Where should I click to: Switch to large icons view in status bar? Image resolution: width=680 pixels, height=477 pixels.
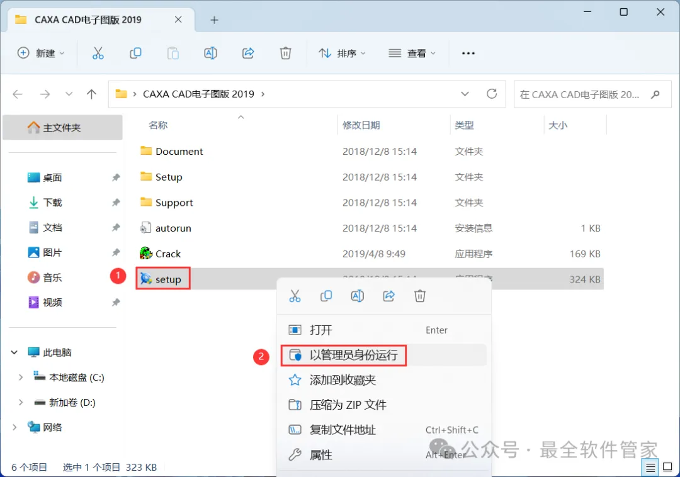pyautogui.click(x=668, y=468)
